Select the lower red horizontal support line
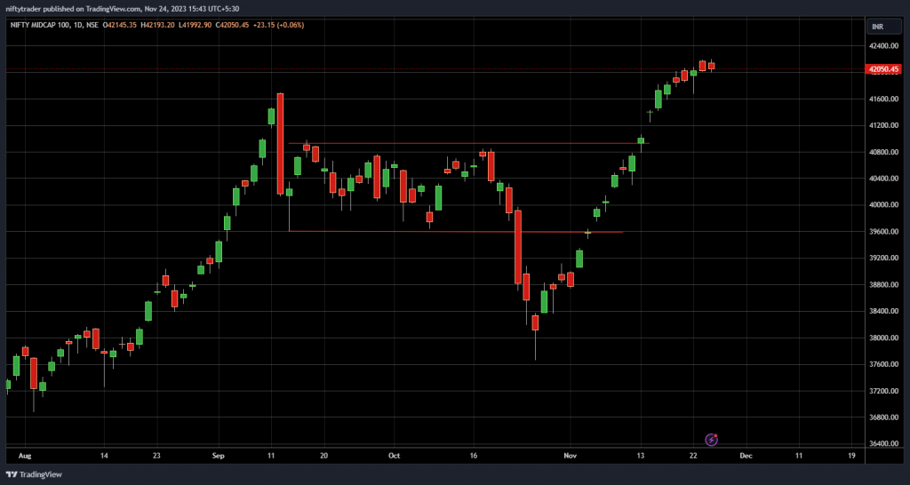910x485 pixels. coord(456,232)
